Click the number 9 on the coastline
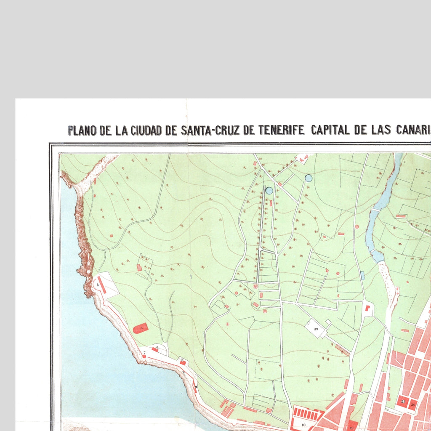Screen dimensions: 431x431 pos(196,387)
